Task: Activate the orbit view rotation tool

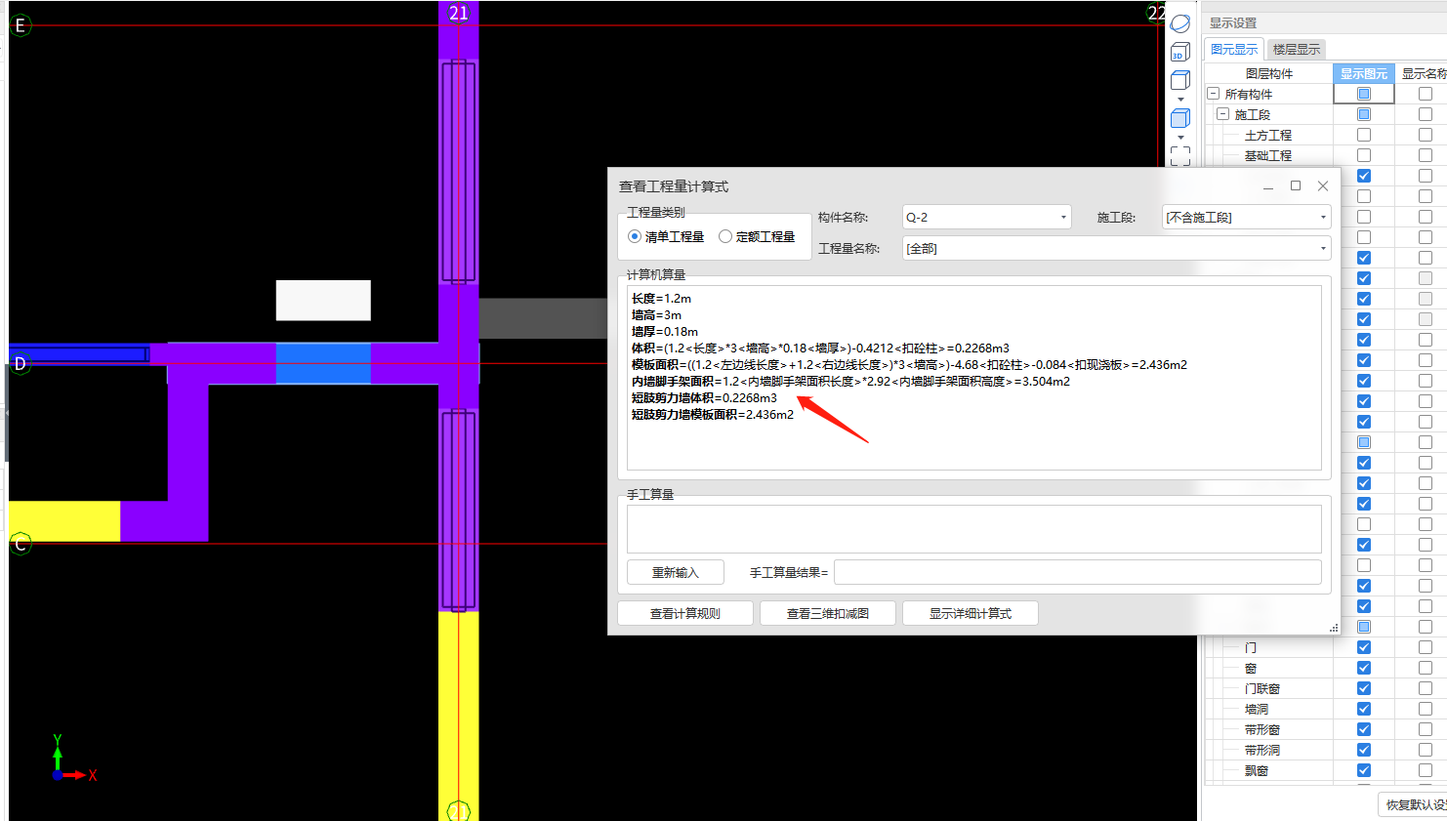Action: pos(1180,23)
